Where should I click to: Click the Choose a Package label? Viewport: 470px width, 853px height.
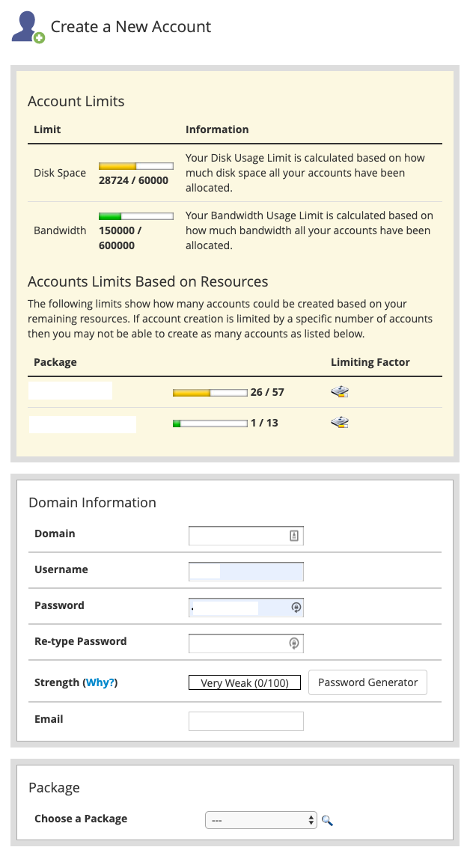point(81,819)
